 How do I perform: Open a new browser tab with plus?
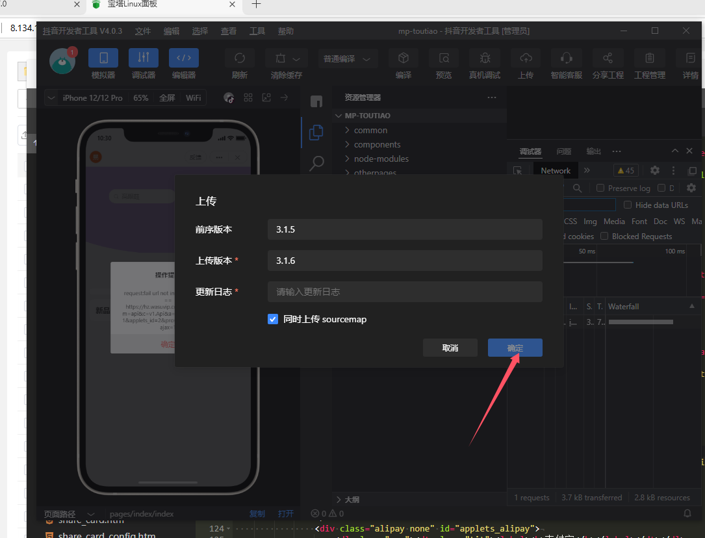coord(256,5)
